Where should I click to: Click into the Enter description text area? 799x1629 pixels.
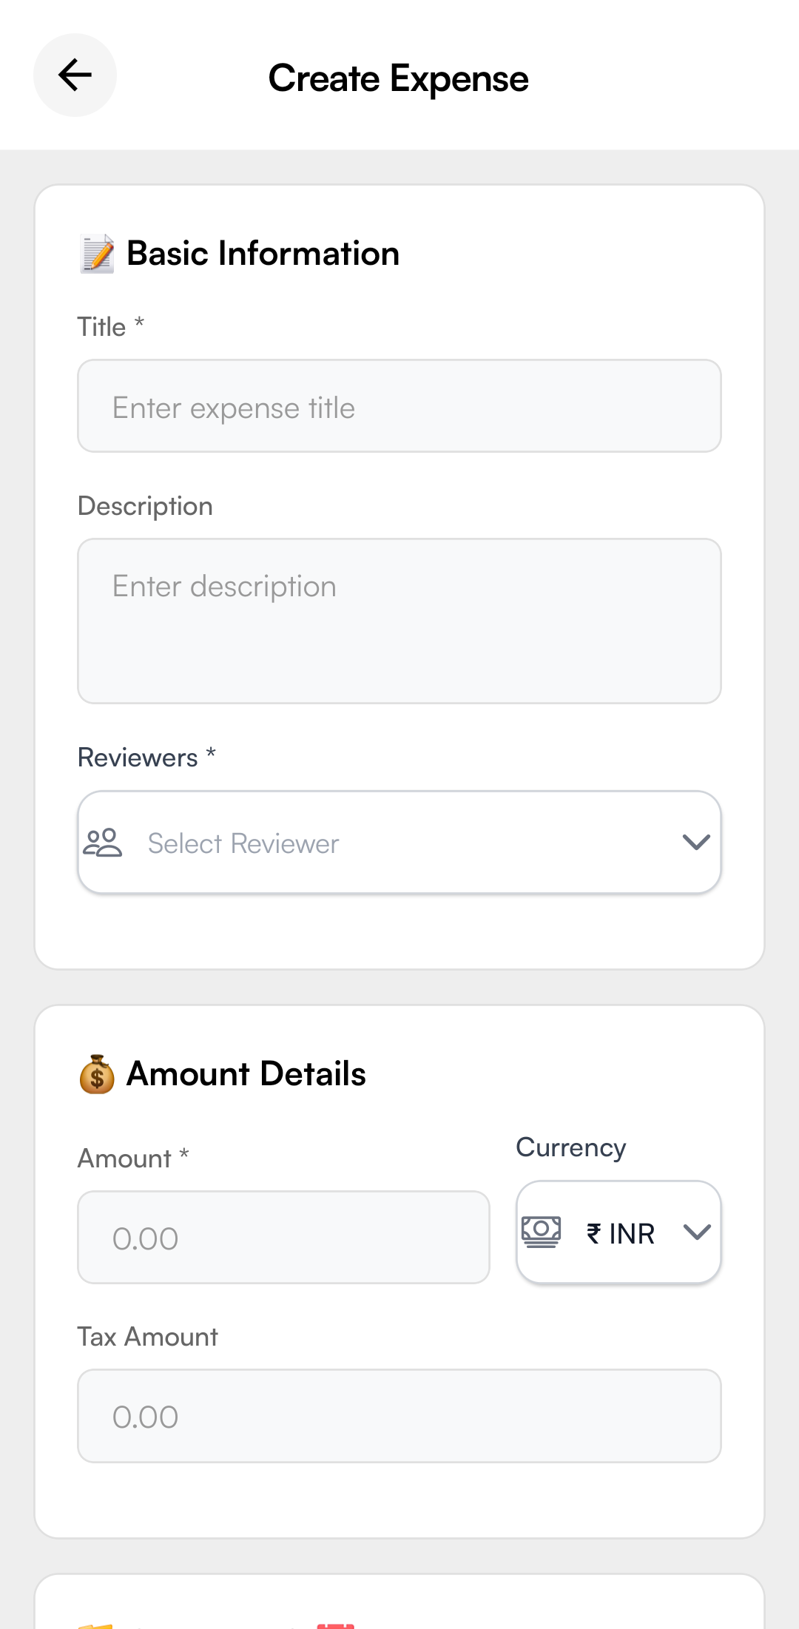(399, 621)
